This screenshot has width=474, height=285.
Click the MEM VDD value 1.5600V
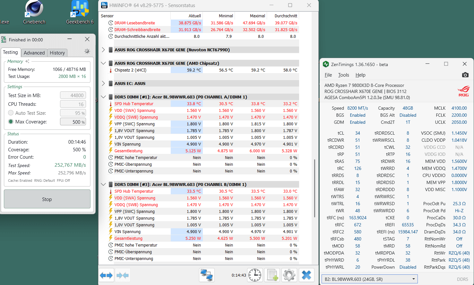[x=459, y=161]
